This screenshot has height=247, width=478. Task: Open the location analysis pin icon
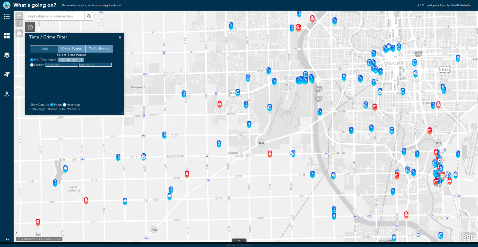(7, 94)
